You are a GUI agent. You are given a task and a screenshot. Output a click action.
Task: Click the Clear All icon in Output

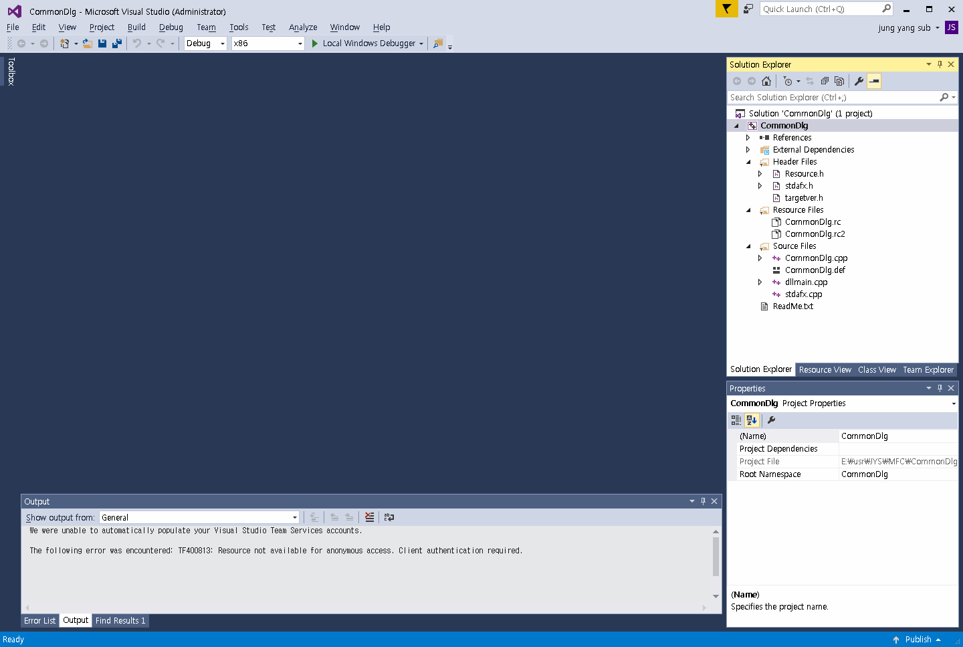point(370,517)
